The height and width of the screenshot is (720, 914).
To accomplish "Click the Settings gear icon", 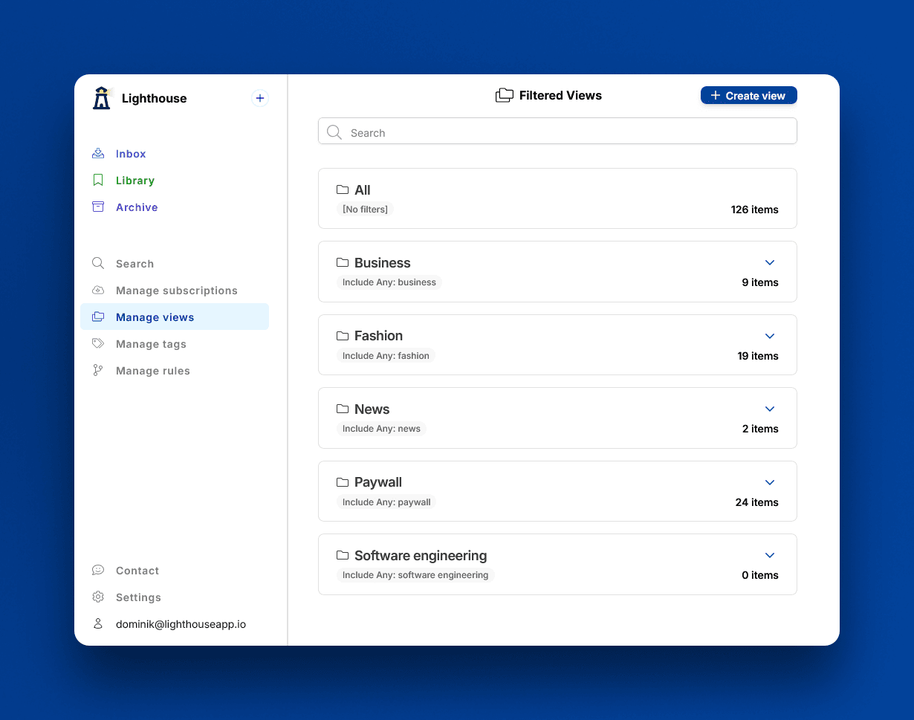I will point(98,597).
